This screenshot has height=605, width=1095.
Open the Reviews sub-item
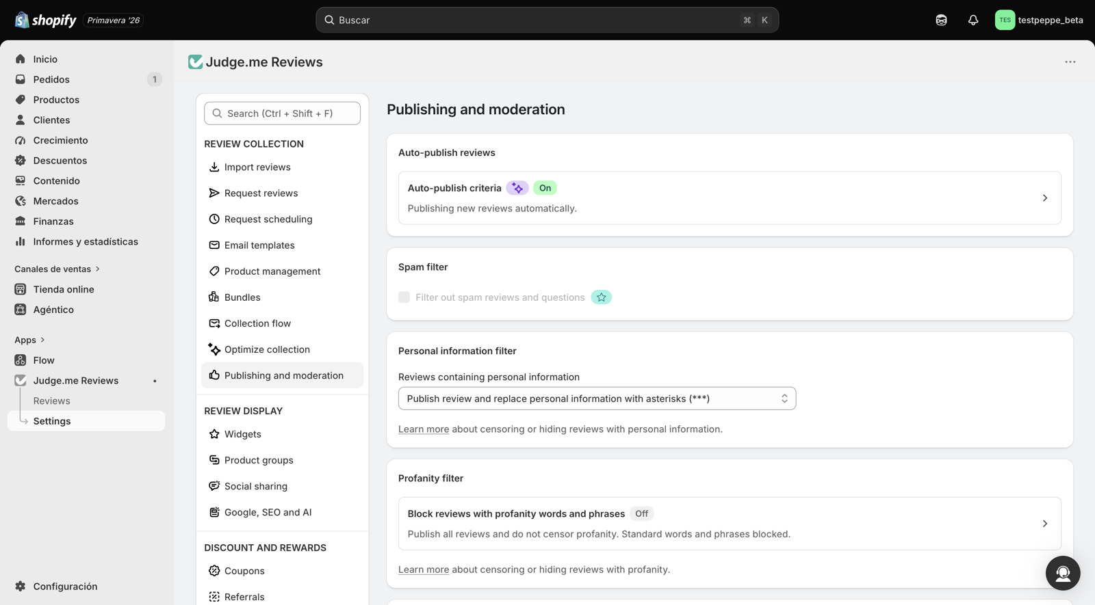pos(52,401)
